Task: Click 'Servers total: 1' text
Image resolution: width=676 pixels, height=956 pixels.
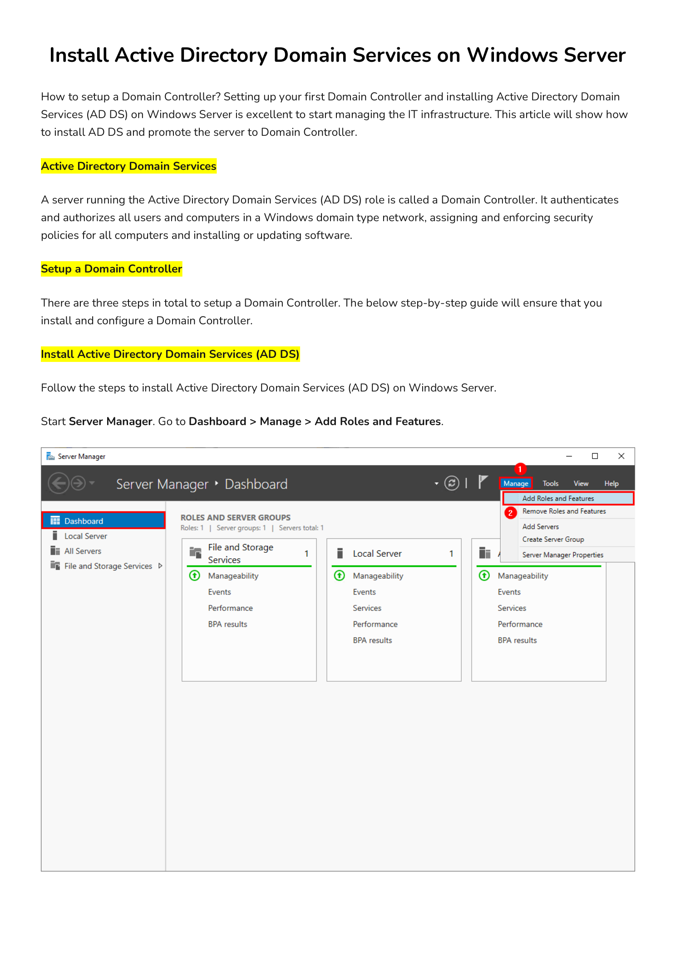Action: pos(301,528)
